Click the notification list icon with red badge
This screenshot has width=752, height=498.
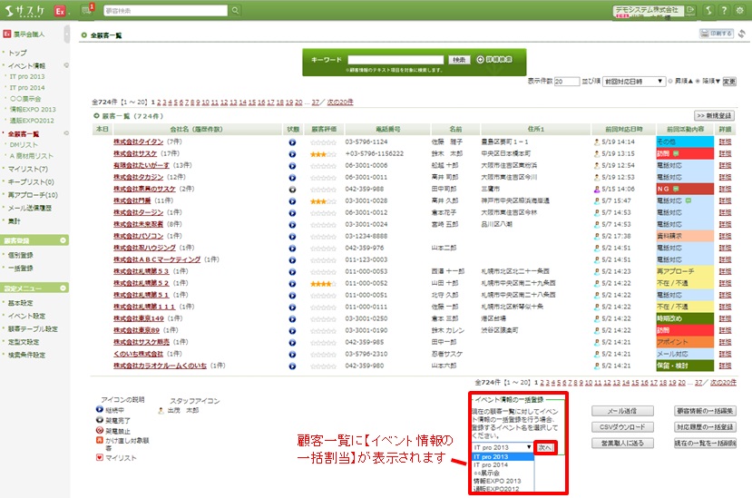[88, 11]
